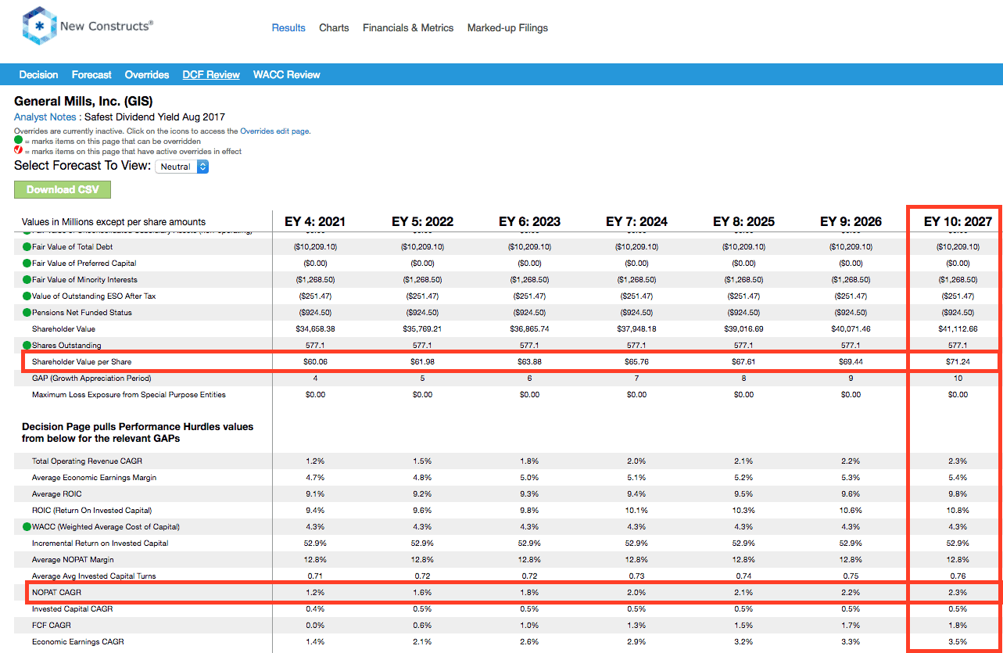The height and width of the screenshot is (653, 1003).
Task: Click the EY 7: 2024 column header
Action: pyautogui.click(x=636, y=221)
